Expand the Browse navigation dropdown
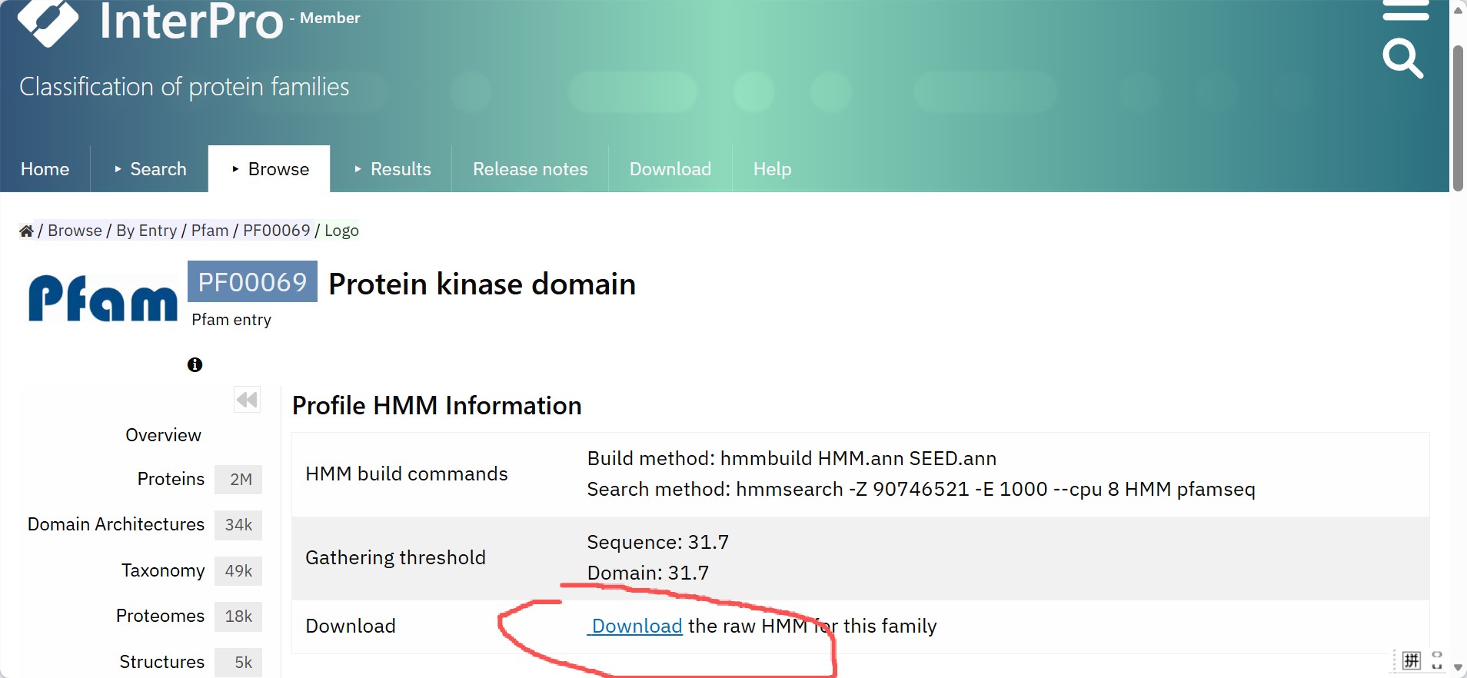 (x=269, y=169)
